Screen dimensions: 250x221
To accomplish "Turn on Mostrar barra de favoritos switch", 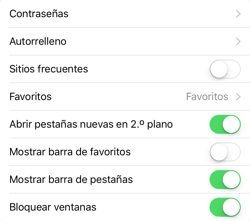I will (x=225, y=152).
